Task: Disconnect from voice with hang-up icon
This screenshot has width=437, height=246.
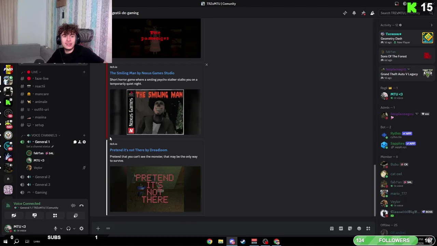Action: click(81, 205)
